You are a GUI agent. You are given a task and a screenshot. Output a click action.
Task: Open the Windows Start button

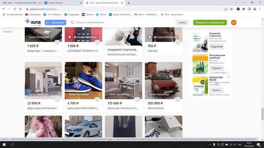pos(4,144)
